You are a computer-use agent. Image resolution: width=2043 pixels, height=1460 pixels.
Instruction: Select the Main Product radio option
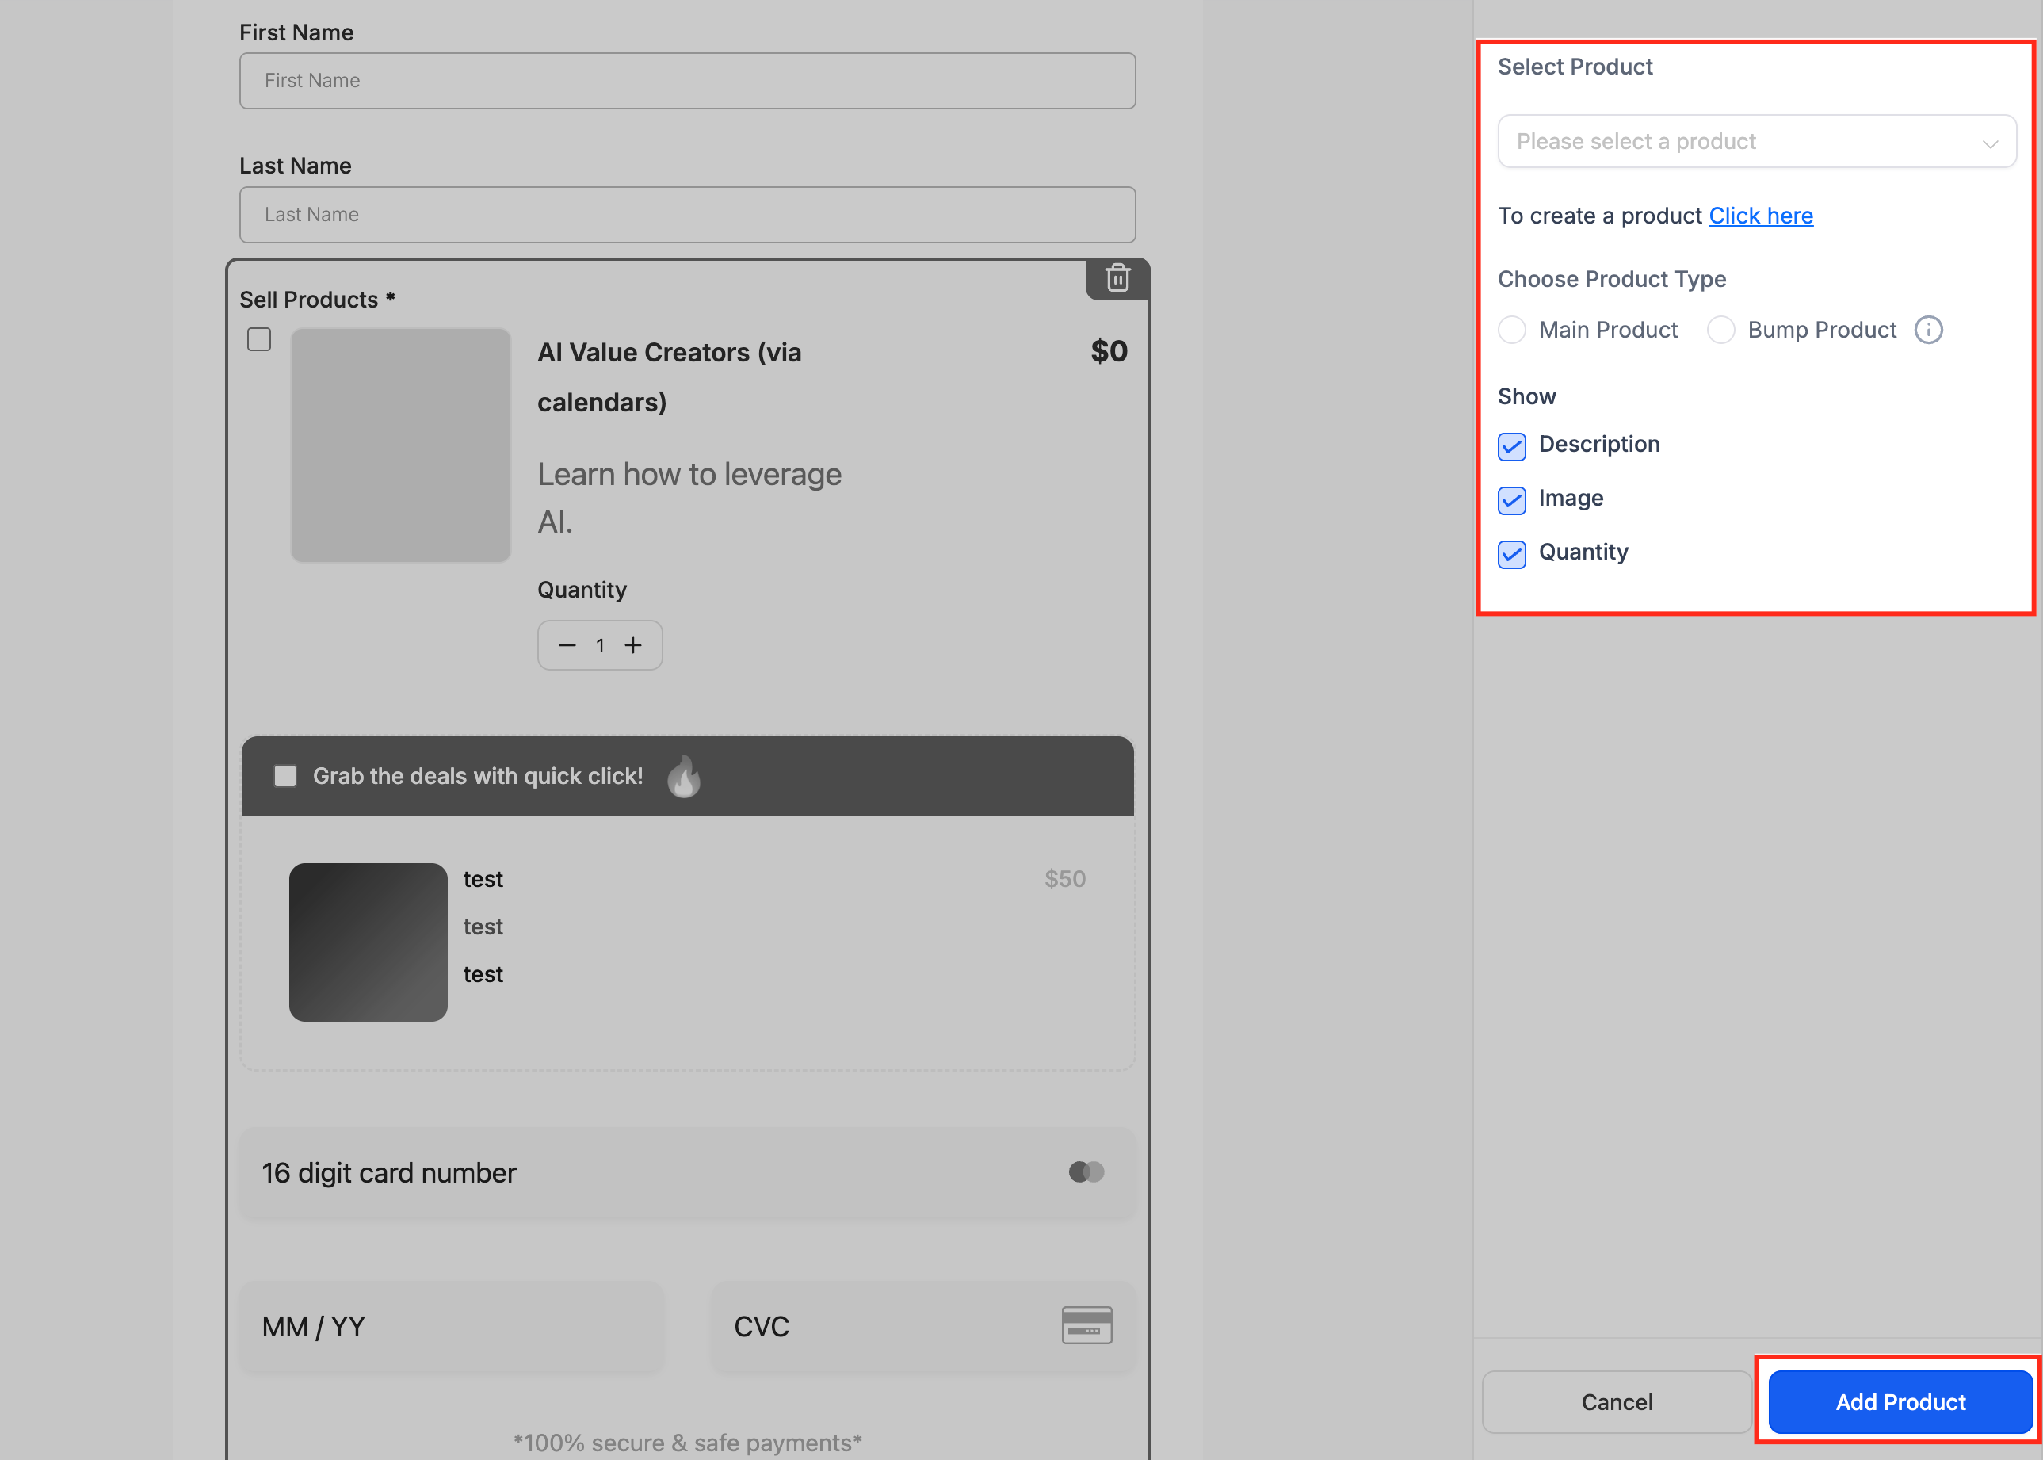pos(1512,330)
